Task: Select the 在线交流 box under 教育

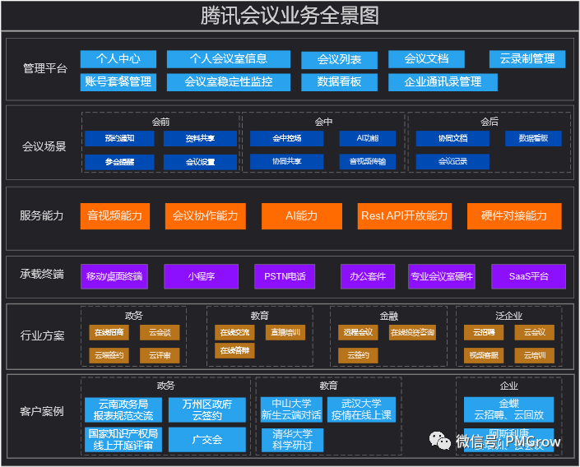Action: point(234,333)
